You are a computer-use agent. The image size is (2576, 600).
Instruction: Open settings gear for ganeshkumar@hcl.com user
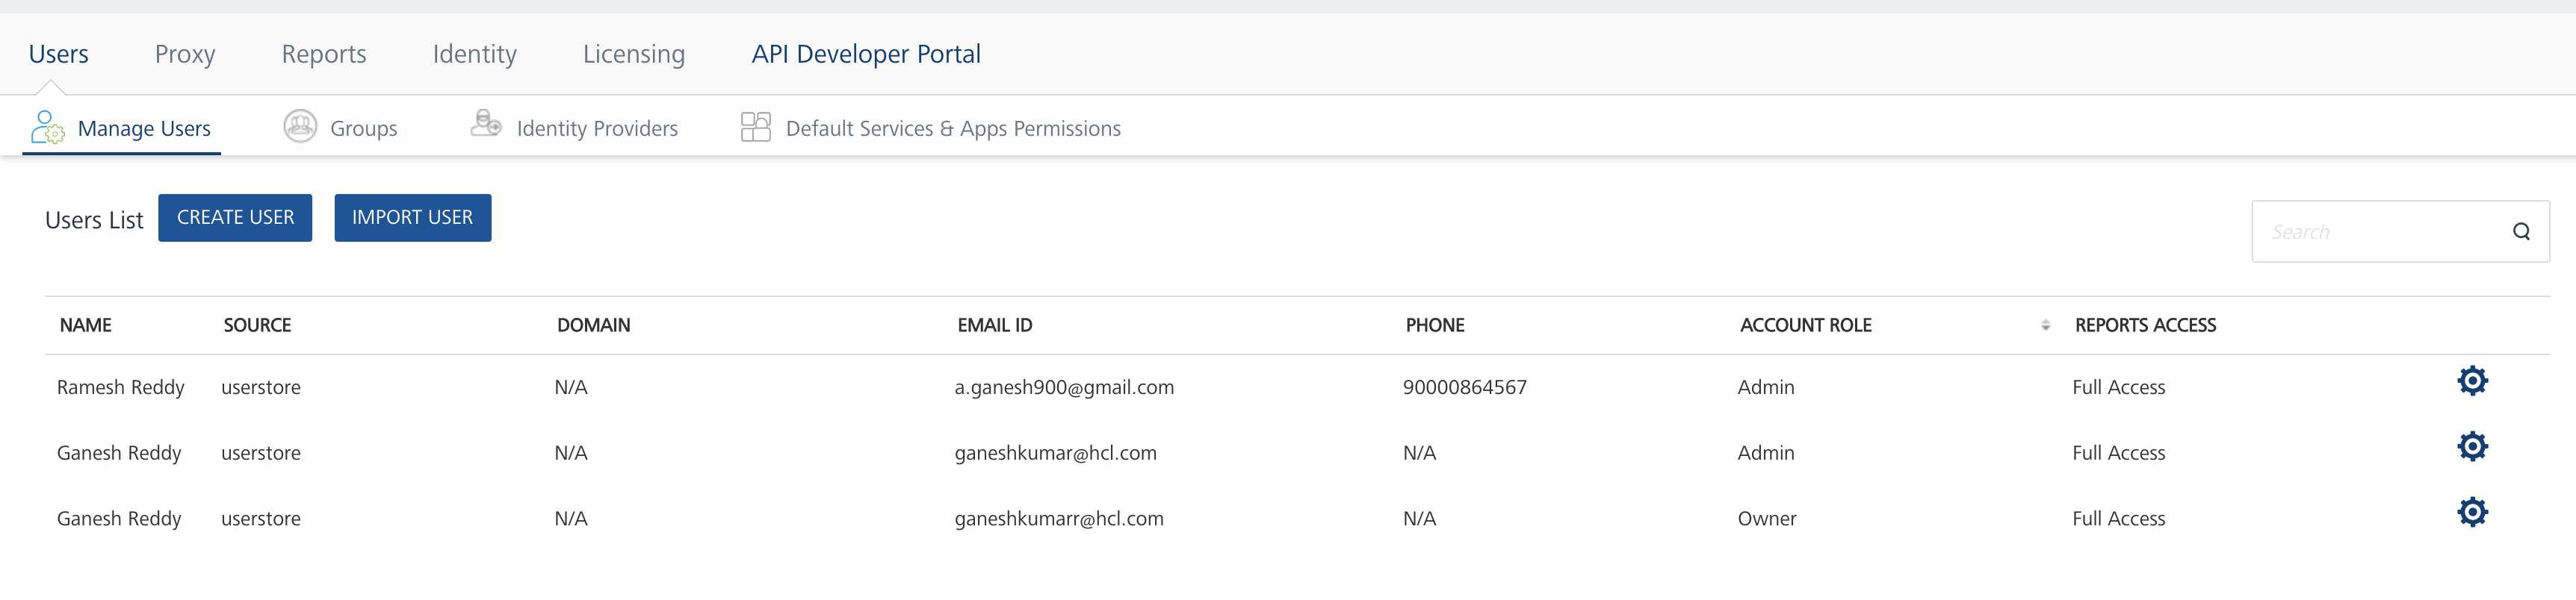point(2472,447)
